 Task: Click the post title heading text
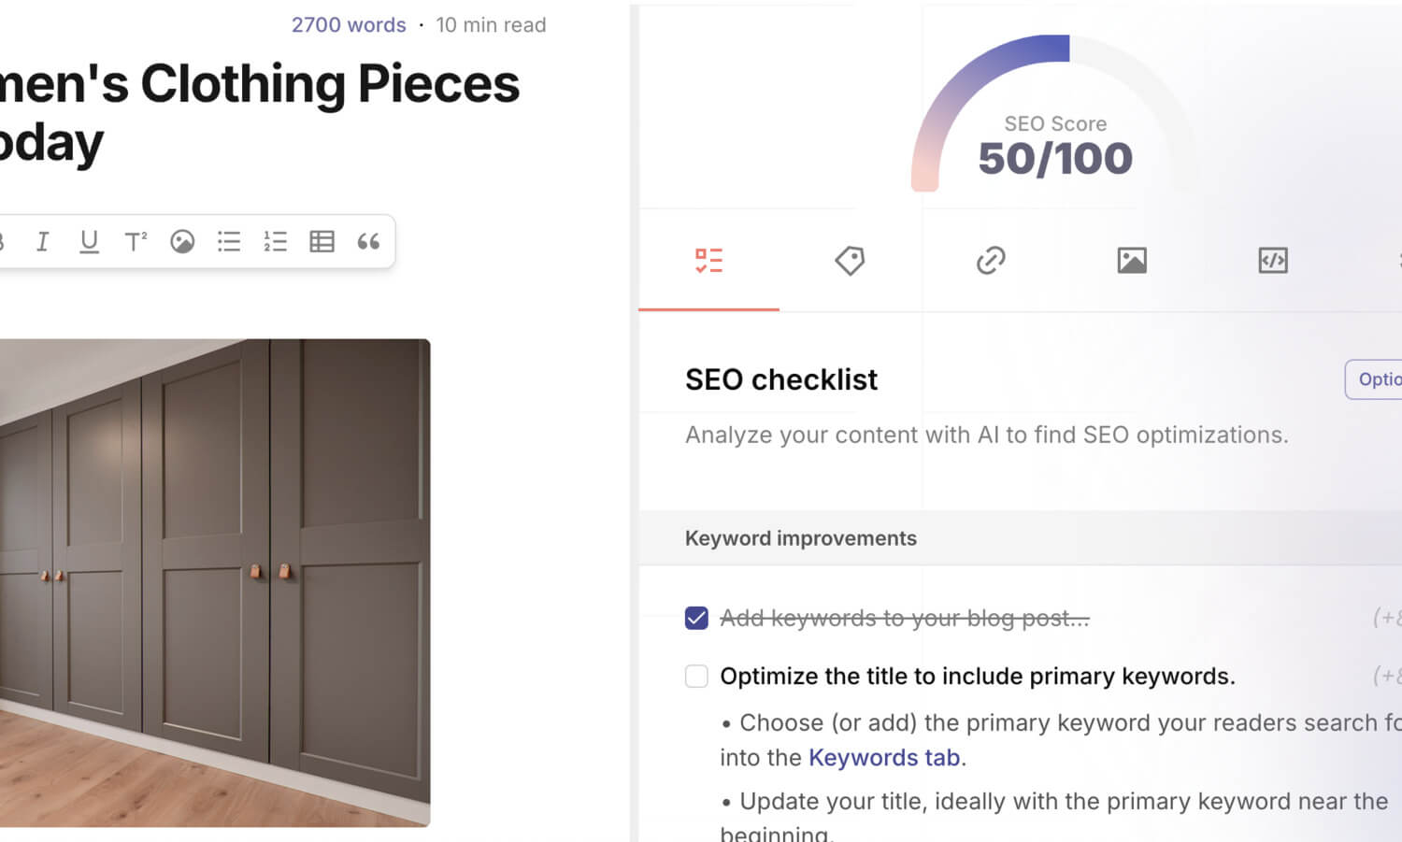tap(260, 113)
